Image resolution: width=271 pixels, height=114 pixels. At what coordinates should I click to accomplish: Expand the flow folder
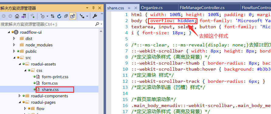(x=25, y=109)
